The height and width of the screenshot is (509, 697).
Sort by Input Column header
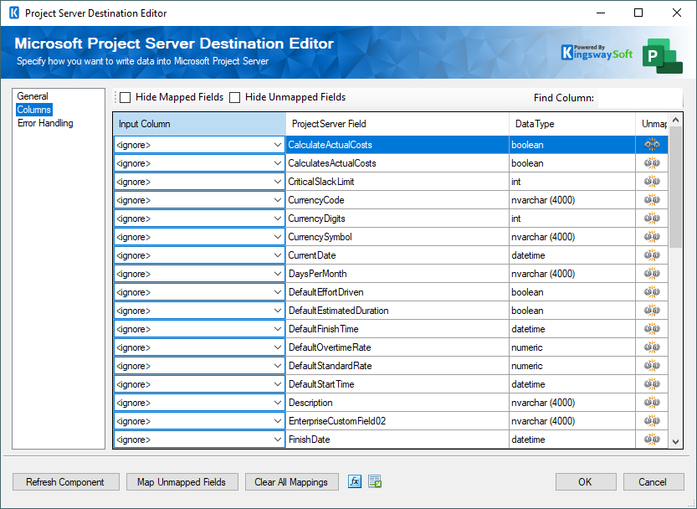point(199,124)
